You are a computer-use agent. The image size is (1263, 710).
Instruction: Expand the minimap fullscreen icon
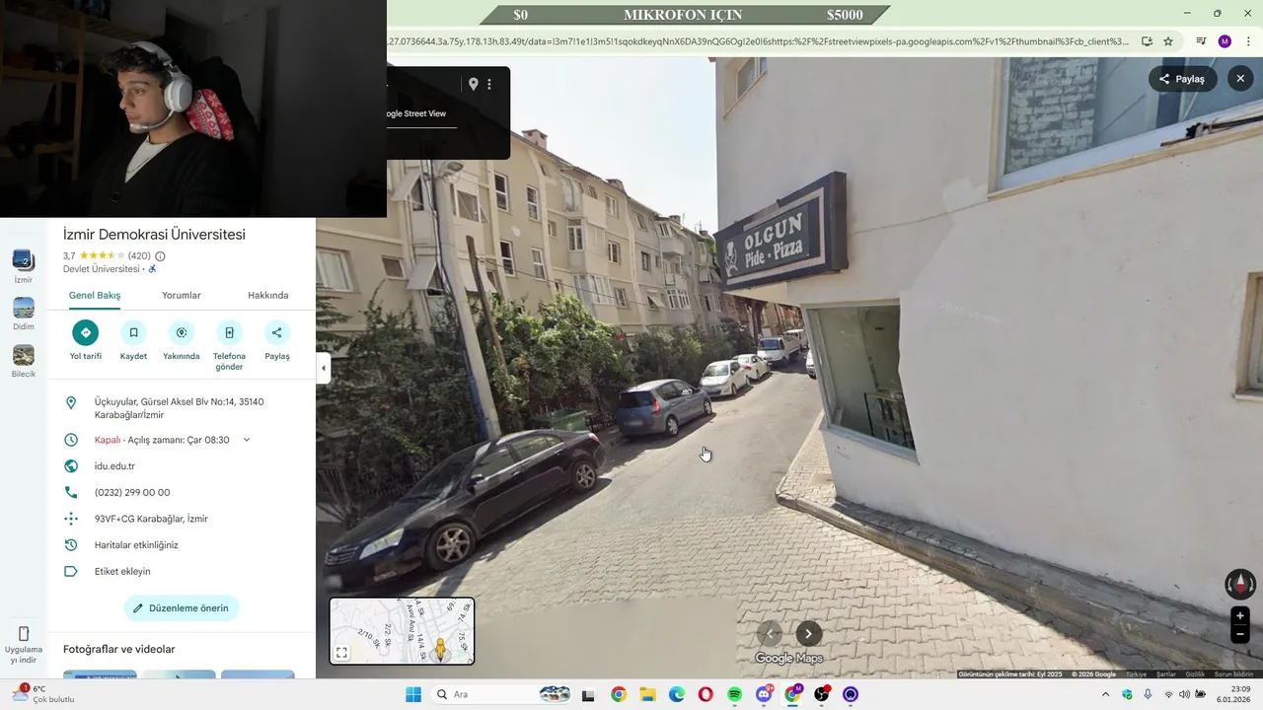tap(341, 653)
